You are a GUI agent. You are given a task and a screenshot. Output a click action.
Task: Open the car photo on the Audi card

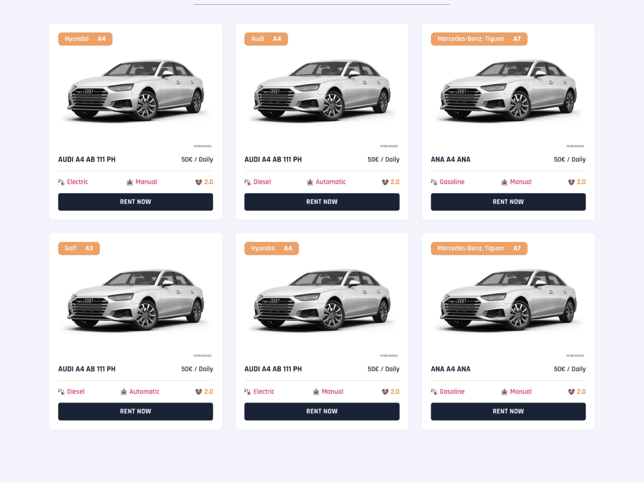pos(321,90)
